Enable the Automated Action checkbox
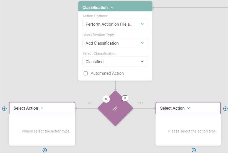Viewport: 228px width, 153px height. [86, 73]
